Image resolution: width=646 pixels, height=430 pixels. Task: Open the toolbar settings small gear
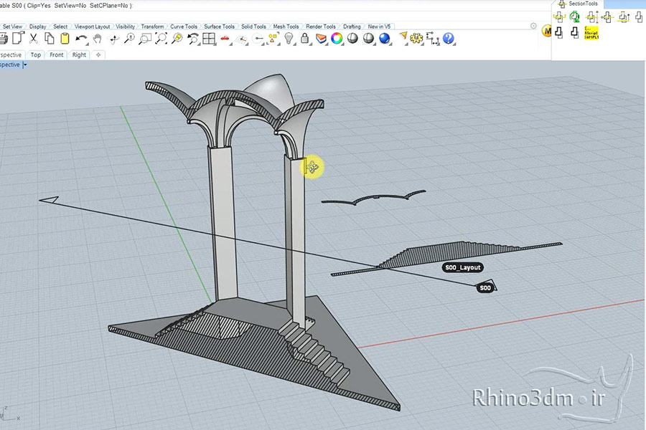pos(533,26)
